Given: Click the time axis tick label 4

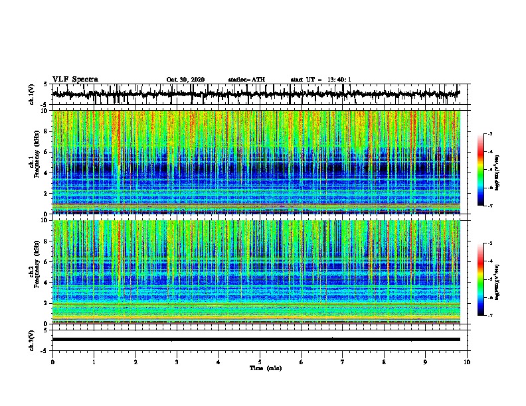Looking at the screenshot, I should coord(219,362).
